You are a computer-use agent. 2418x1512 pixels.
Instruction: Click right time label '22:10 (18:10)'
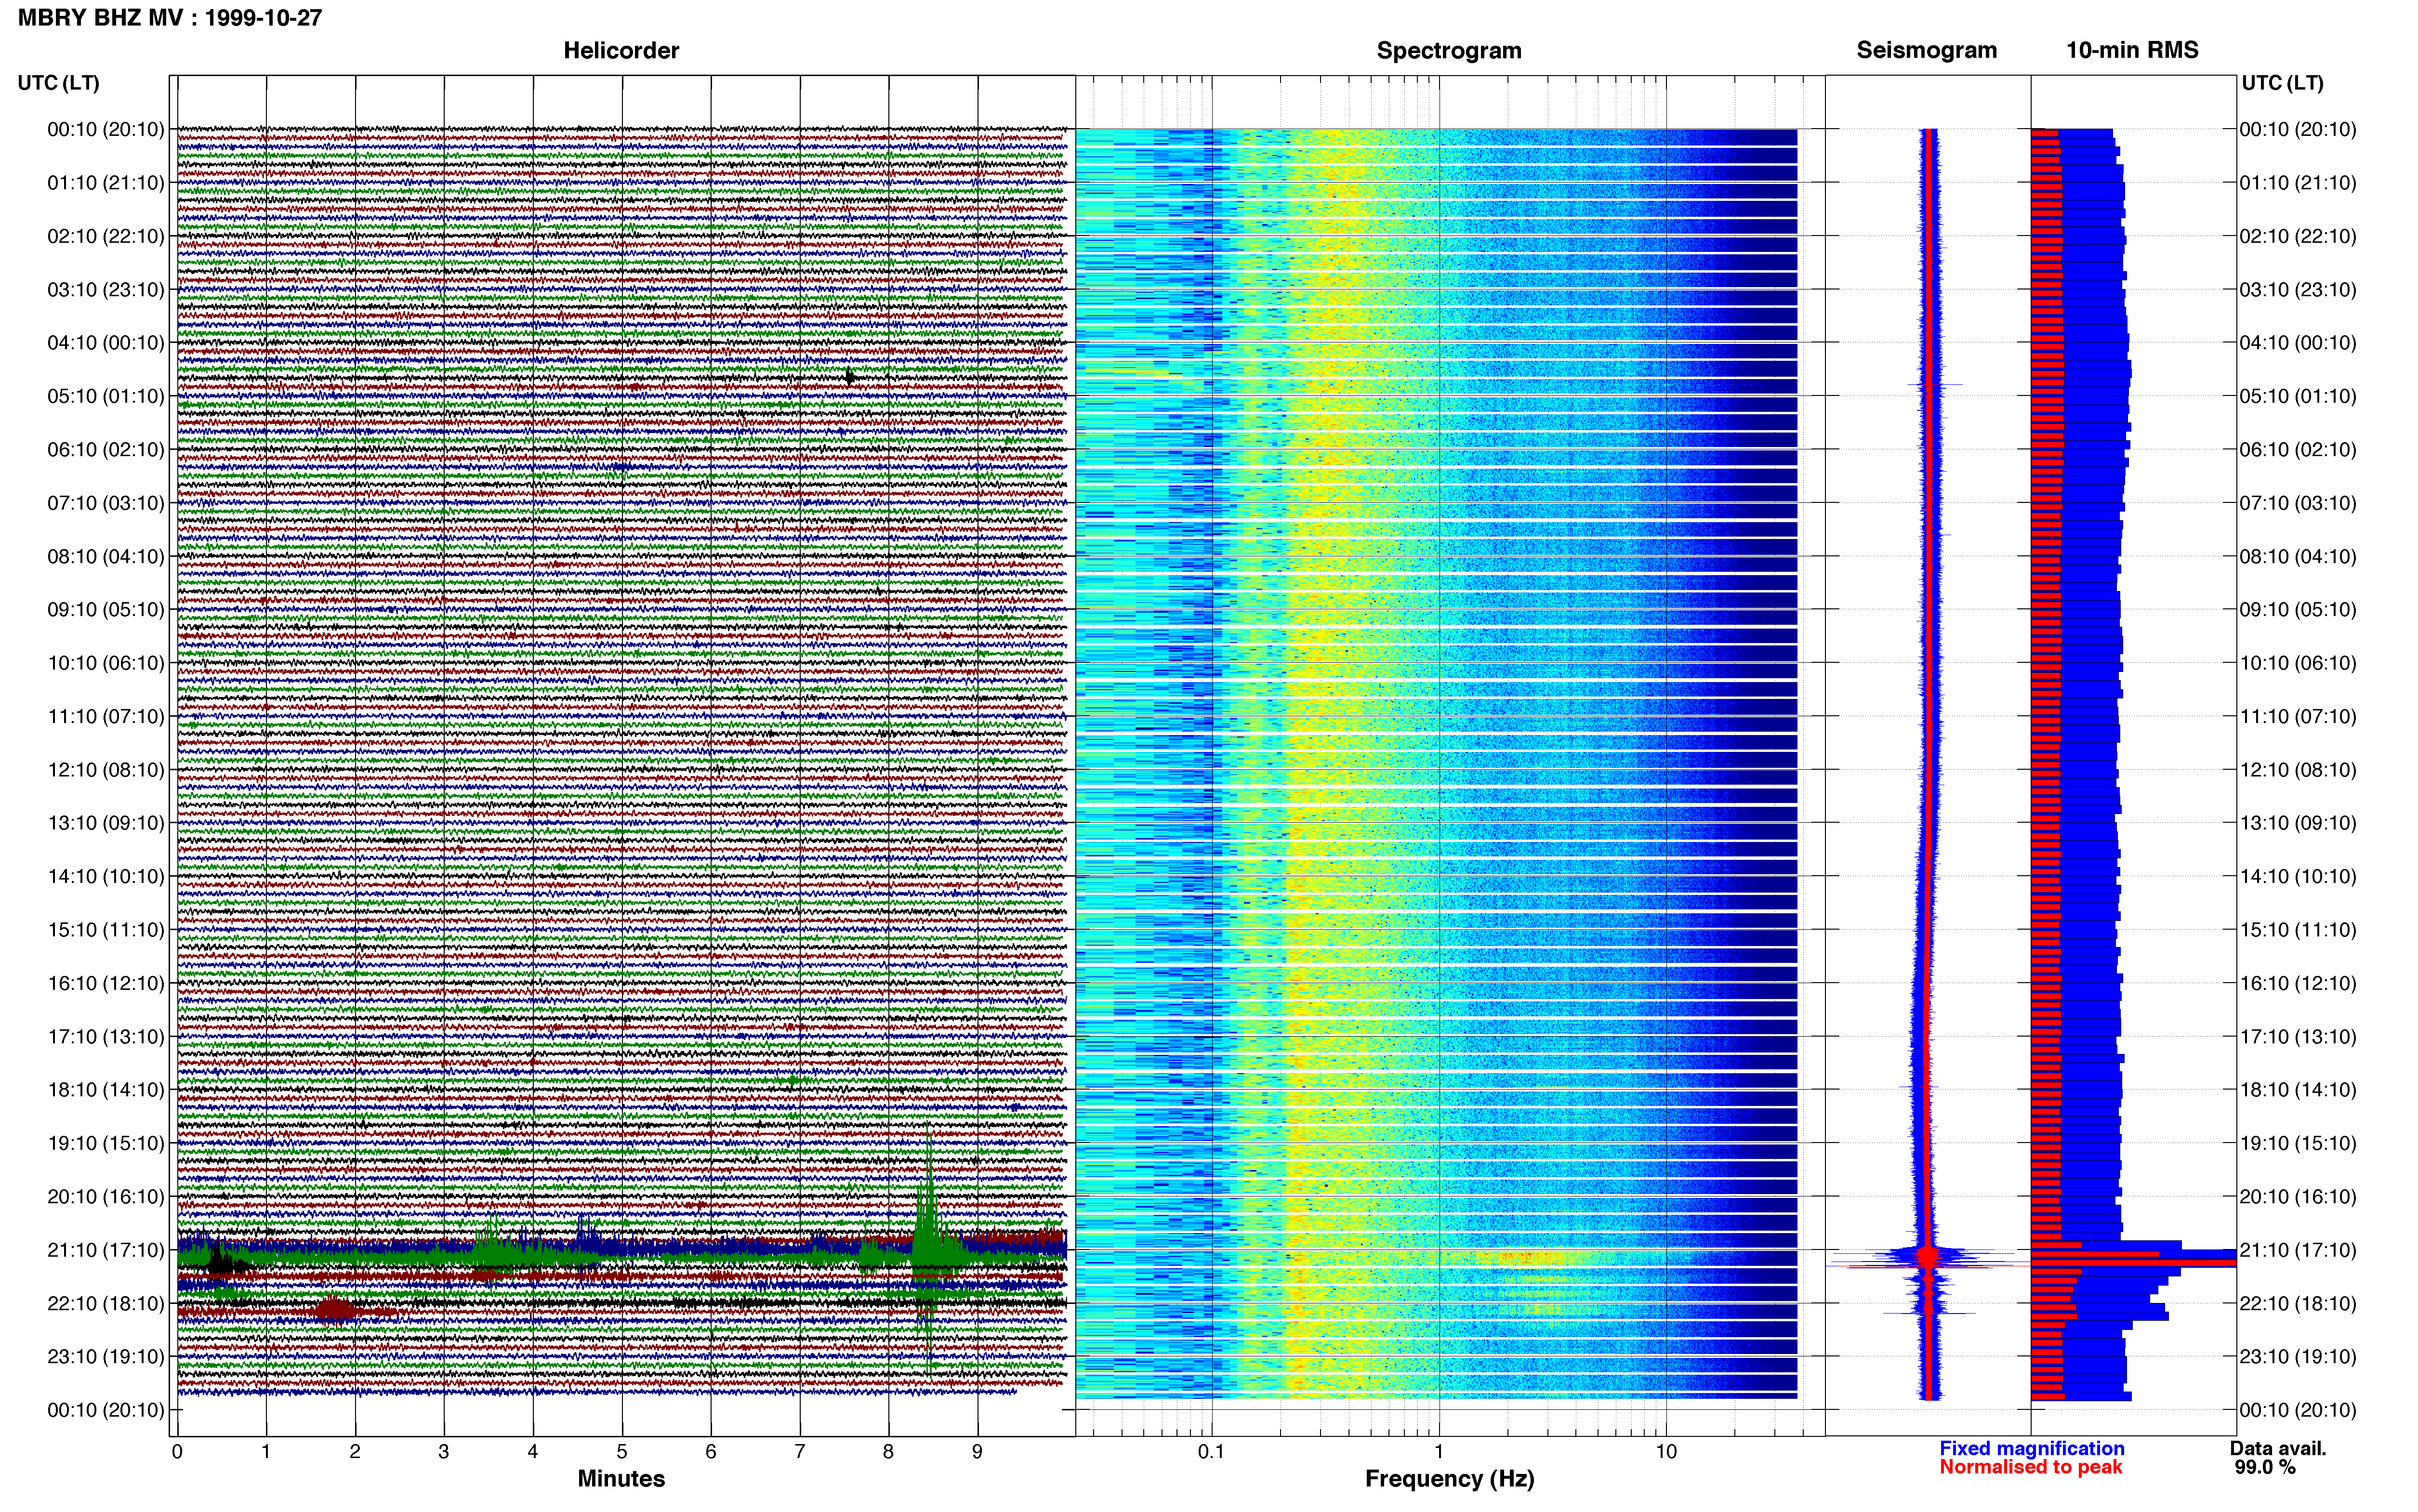point(2298,1303)
